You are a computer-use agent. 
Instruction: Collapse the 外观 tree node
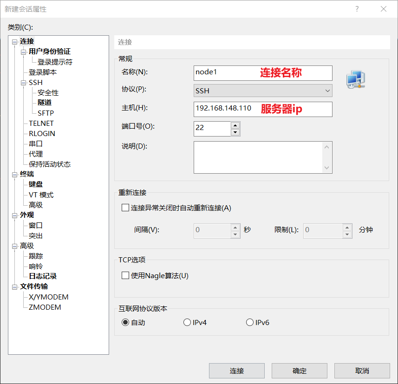14,215
